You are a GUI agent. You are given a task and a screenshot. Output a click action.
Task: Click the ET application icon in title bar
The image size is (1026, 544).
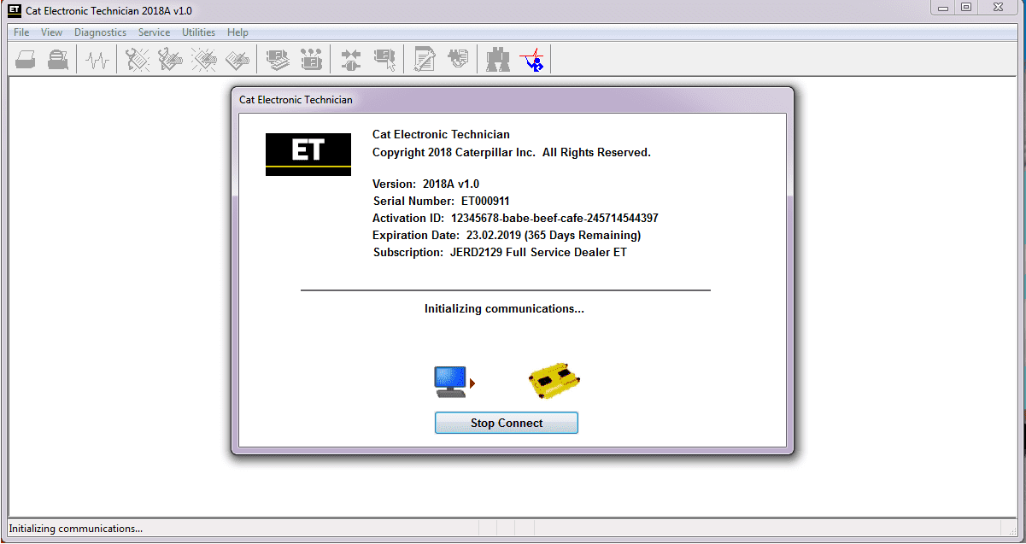(x=15, y=10)
